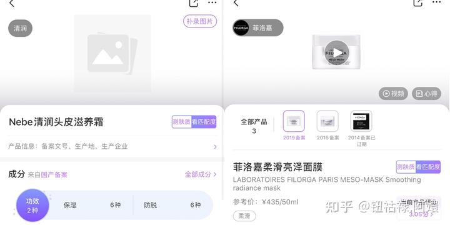Image resolution: width=450 pixels, height=225 pixels.
Task: Tap the 功效 2种 circle badge
Action: click(x=32, y=205)
